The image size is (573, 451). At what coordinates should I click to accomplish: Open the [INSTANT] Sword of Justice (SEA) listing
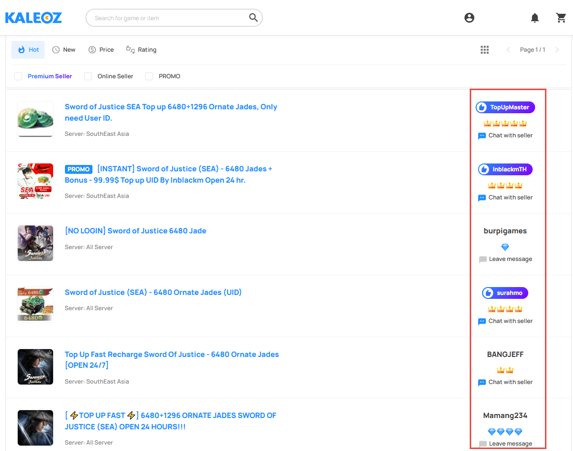tap(169, 174)
